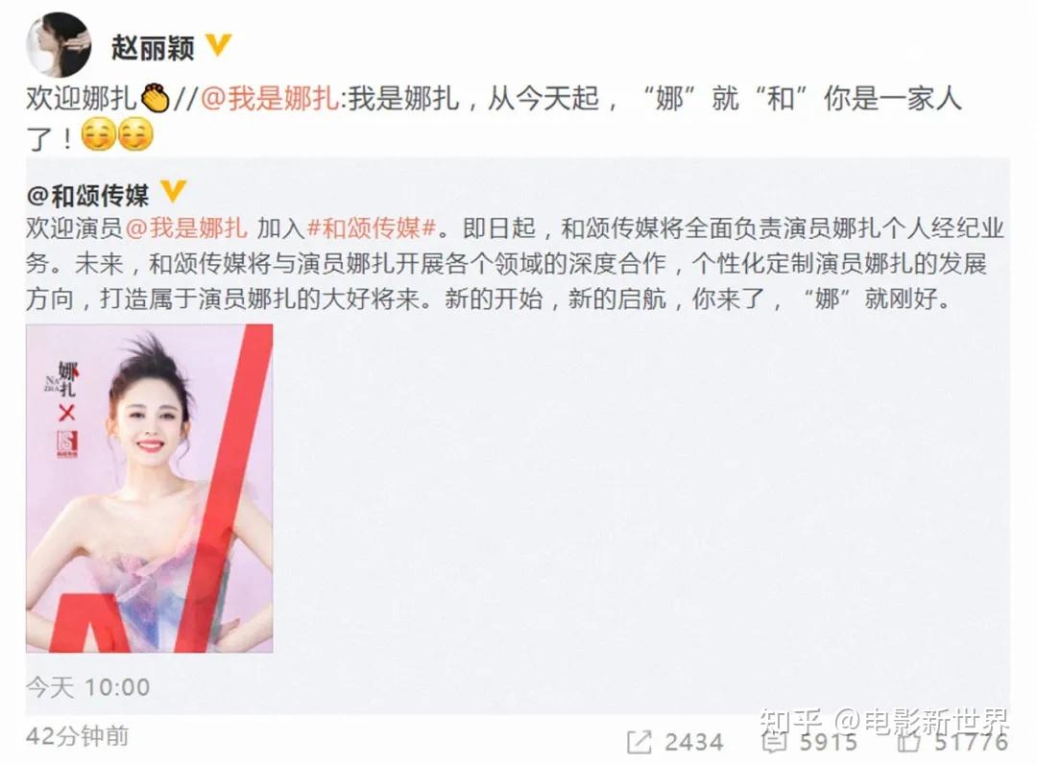The height and width of the screenshot is (765, 1037).
Task: Like the post with thumbs-up icon
Action: pyautogui.click(x=908, y=742)
